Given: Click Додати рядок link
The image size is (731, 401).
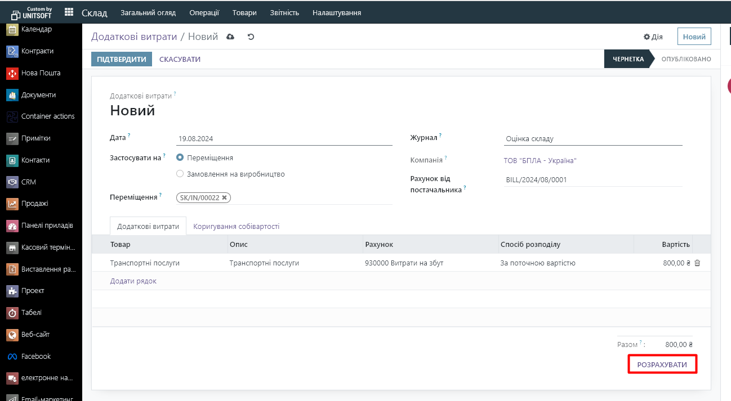Looking at the screenshot, I should coord(133,281).
